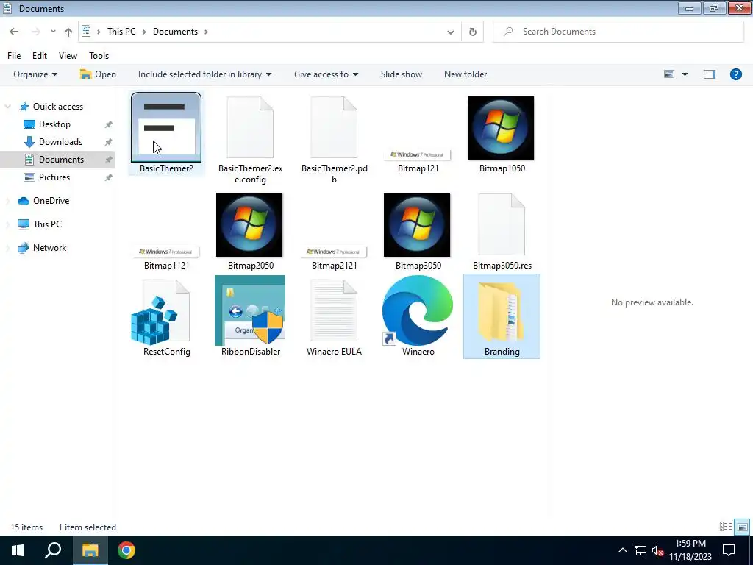Change view layout icon in toolbar
The height and width of the screenshot is (565, 753).
(669, 74)
